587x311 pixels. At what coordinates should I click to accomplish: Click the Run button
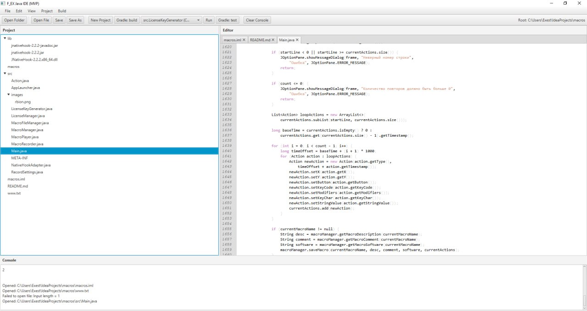[209, 20]
